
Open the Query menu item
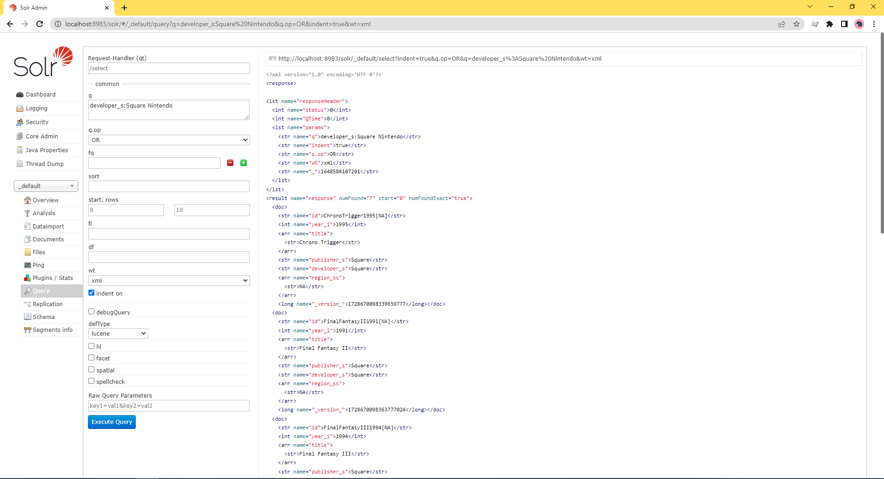pos(52,291)
